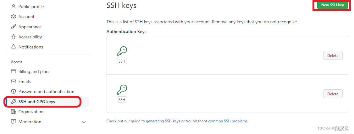Image resolution: width=354 pixels, height=134 pixels.
Task: Click the first green SSH key icon
Action: tap(122, 51)
